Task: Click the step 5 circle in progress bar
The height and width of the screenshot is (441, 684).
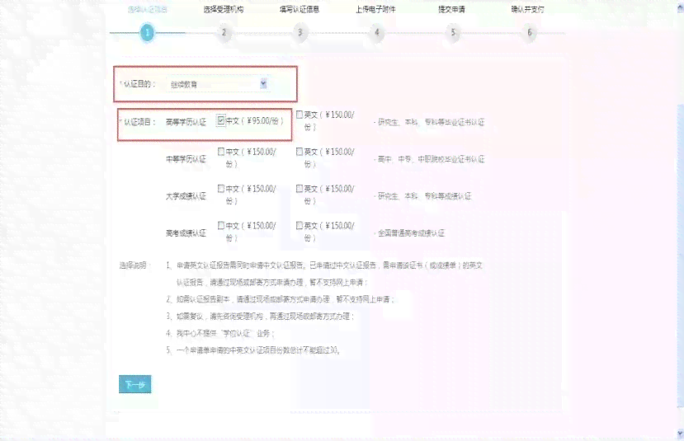Action: pyautogui.click(x=453, y=33)
